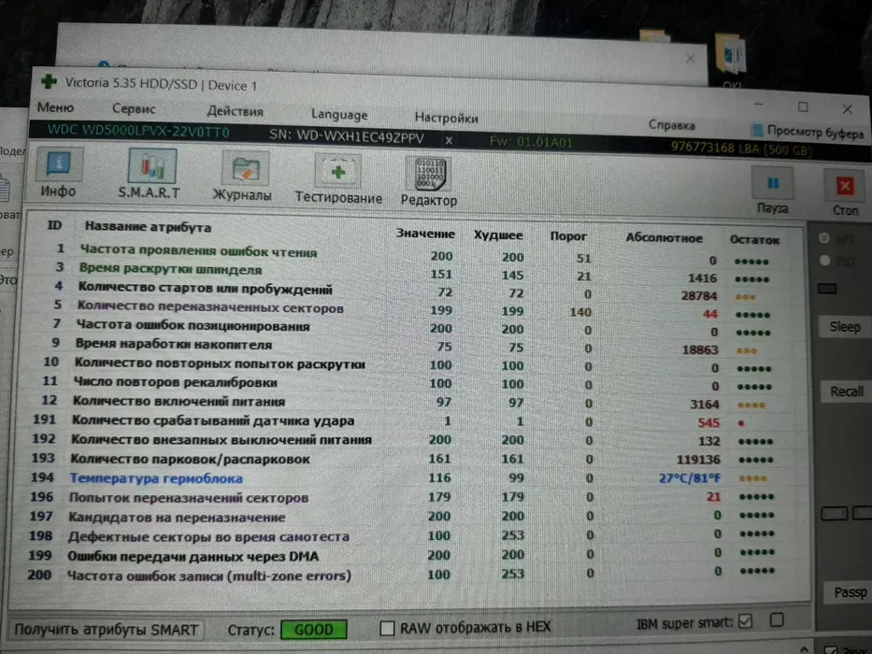872x654 pixels.
Task: Click the firmware text Fw: 01.01A01
Action: point(531,142)
